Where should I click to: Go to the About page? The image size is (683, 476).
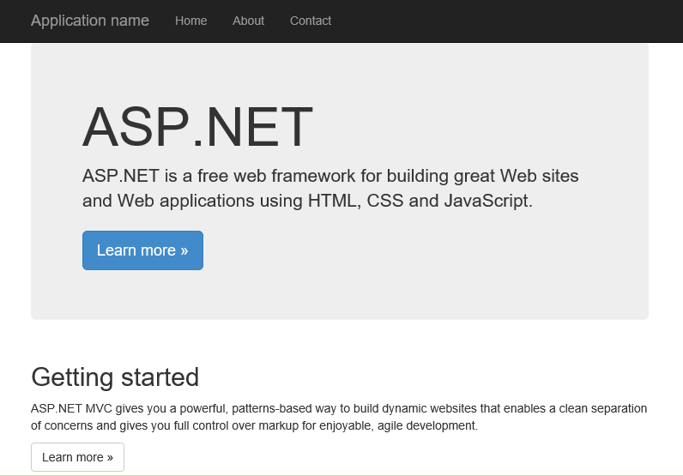click(x=248, y=21)
